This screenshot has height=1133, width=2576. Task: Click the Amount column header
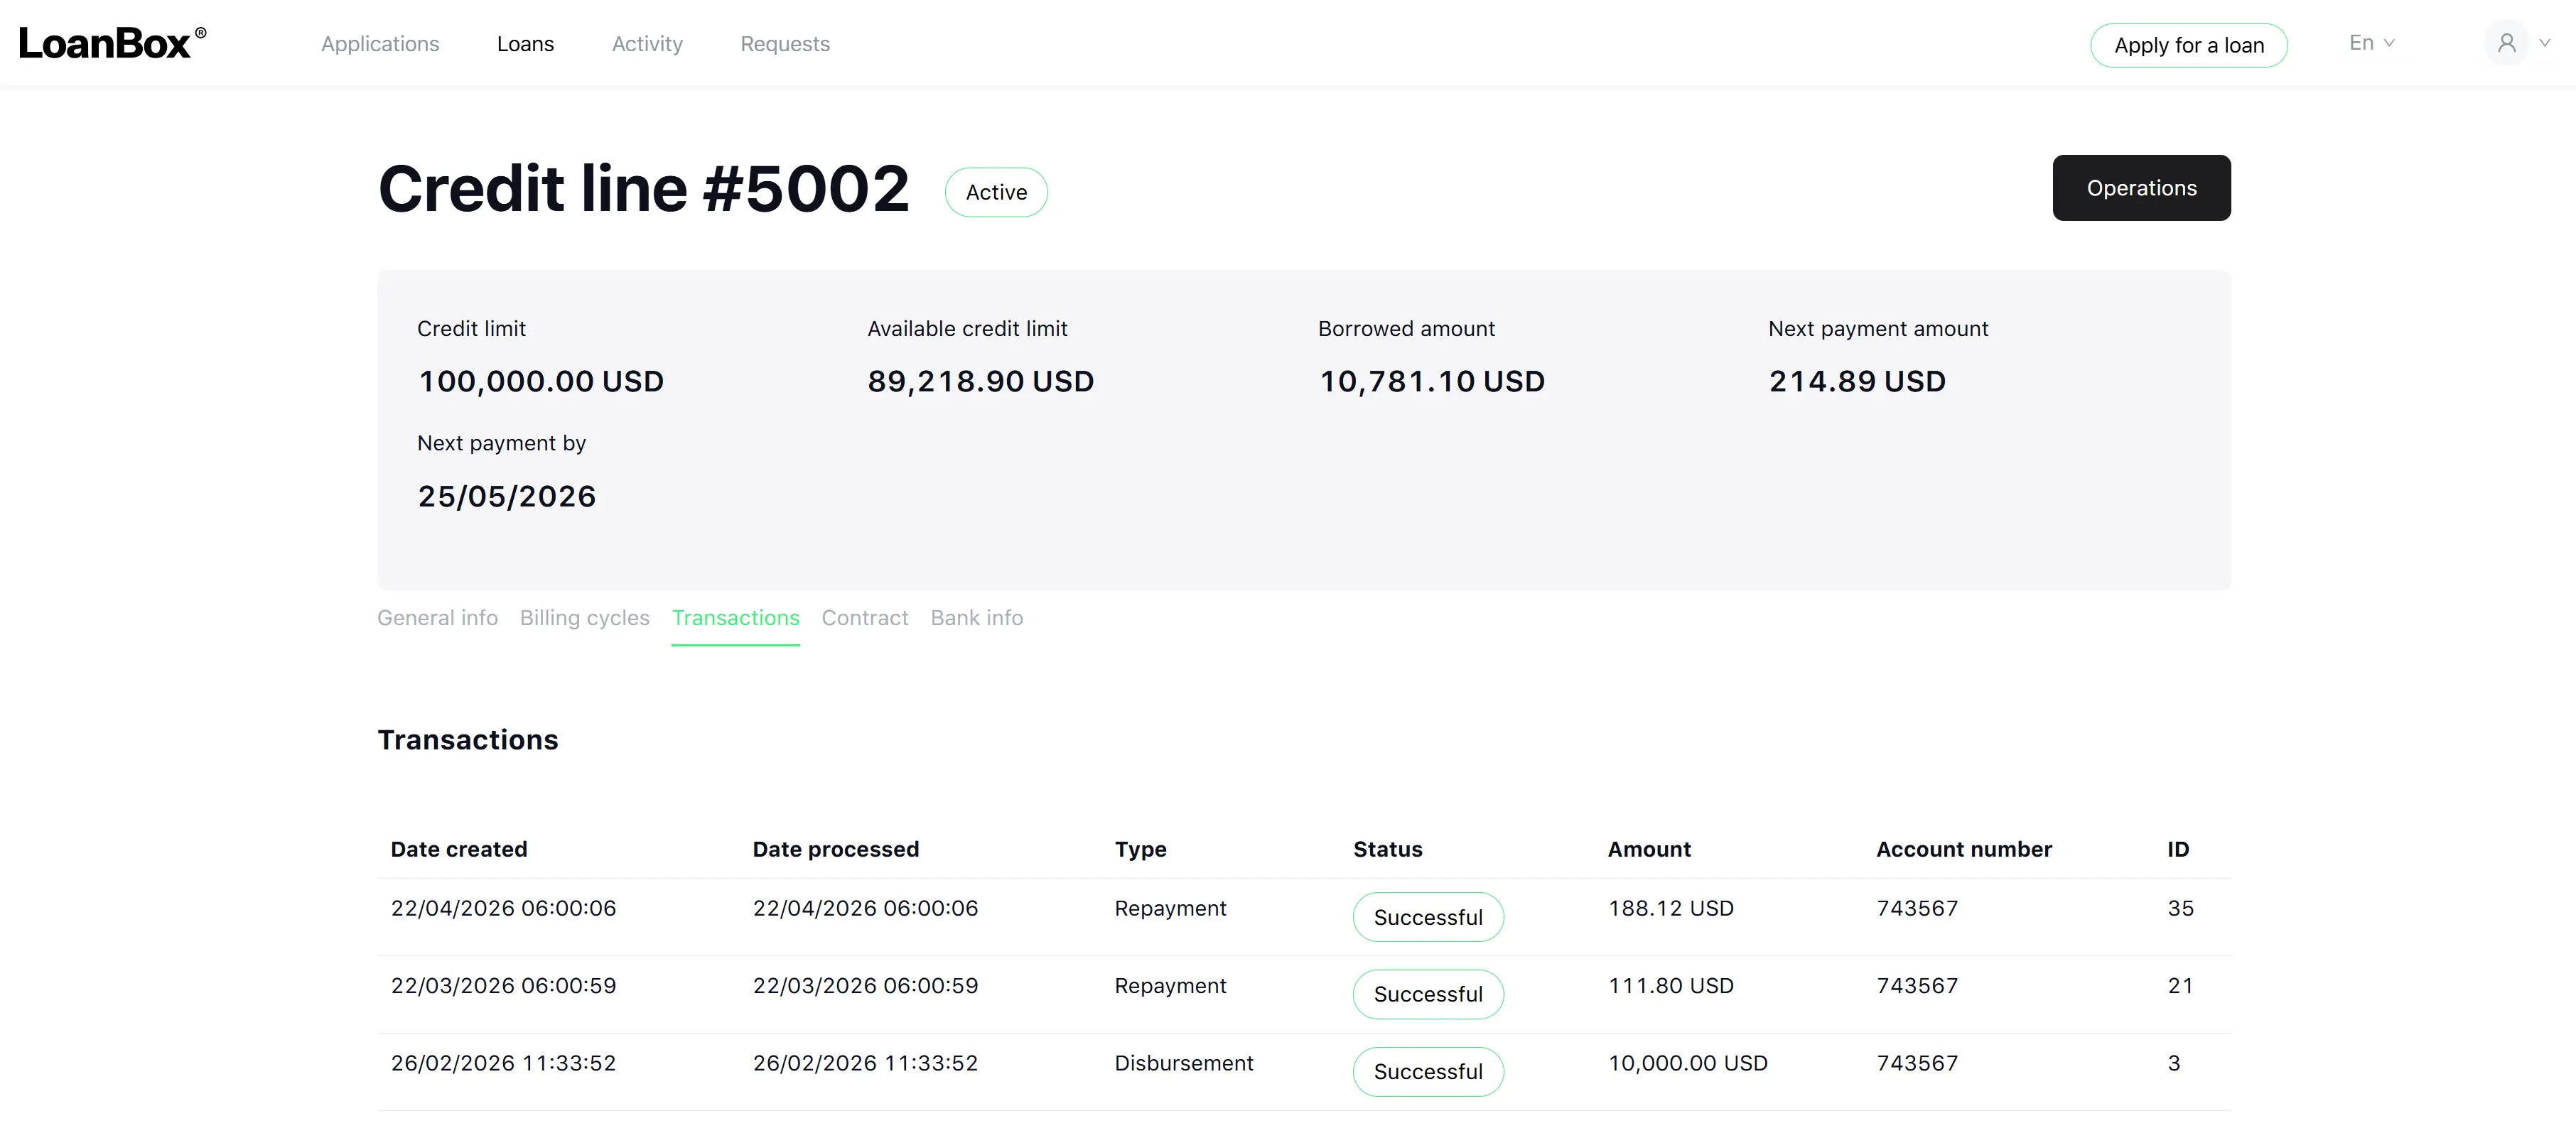[1649, 849]
